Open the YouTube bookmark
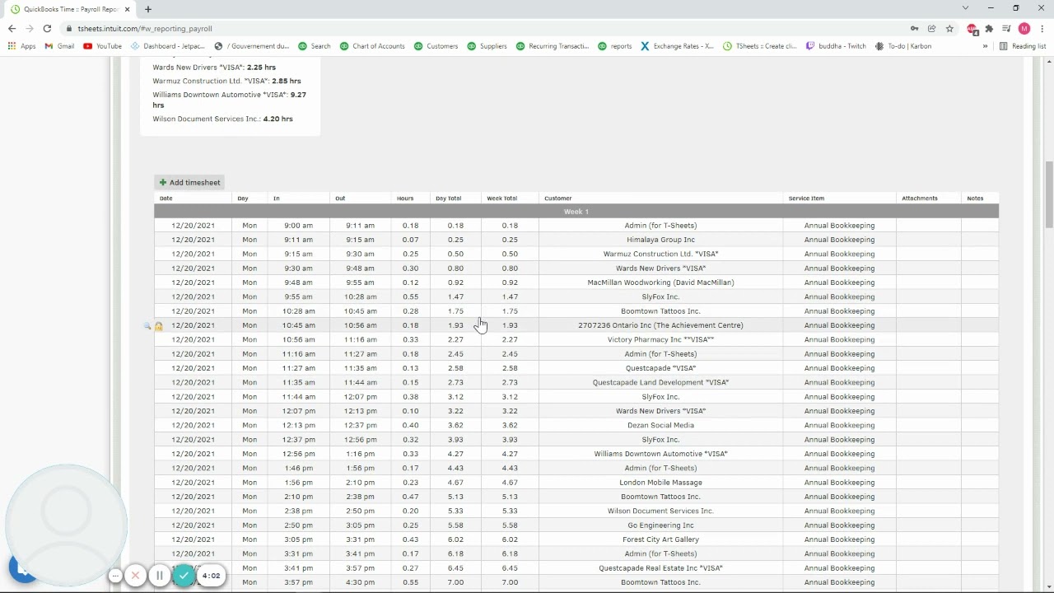Screen dimensions: 1054x593 [102, 46]
